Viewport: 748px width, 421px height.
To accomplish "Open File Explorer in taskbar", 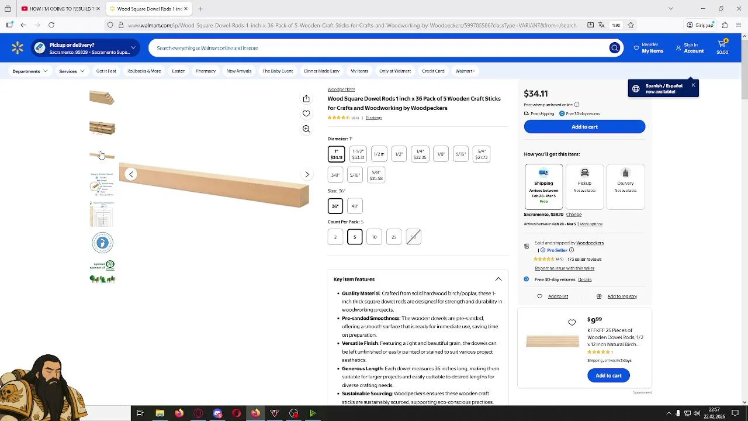I will coord(160,413).
